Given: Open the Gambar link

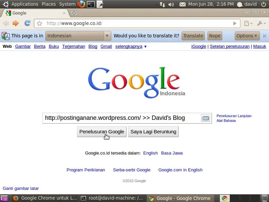Looking at the screenshot, I should [23, 46].
